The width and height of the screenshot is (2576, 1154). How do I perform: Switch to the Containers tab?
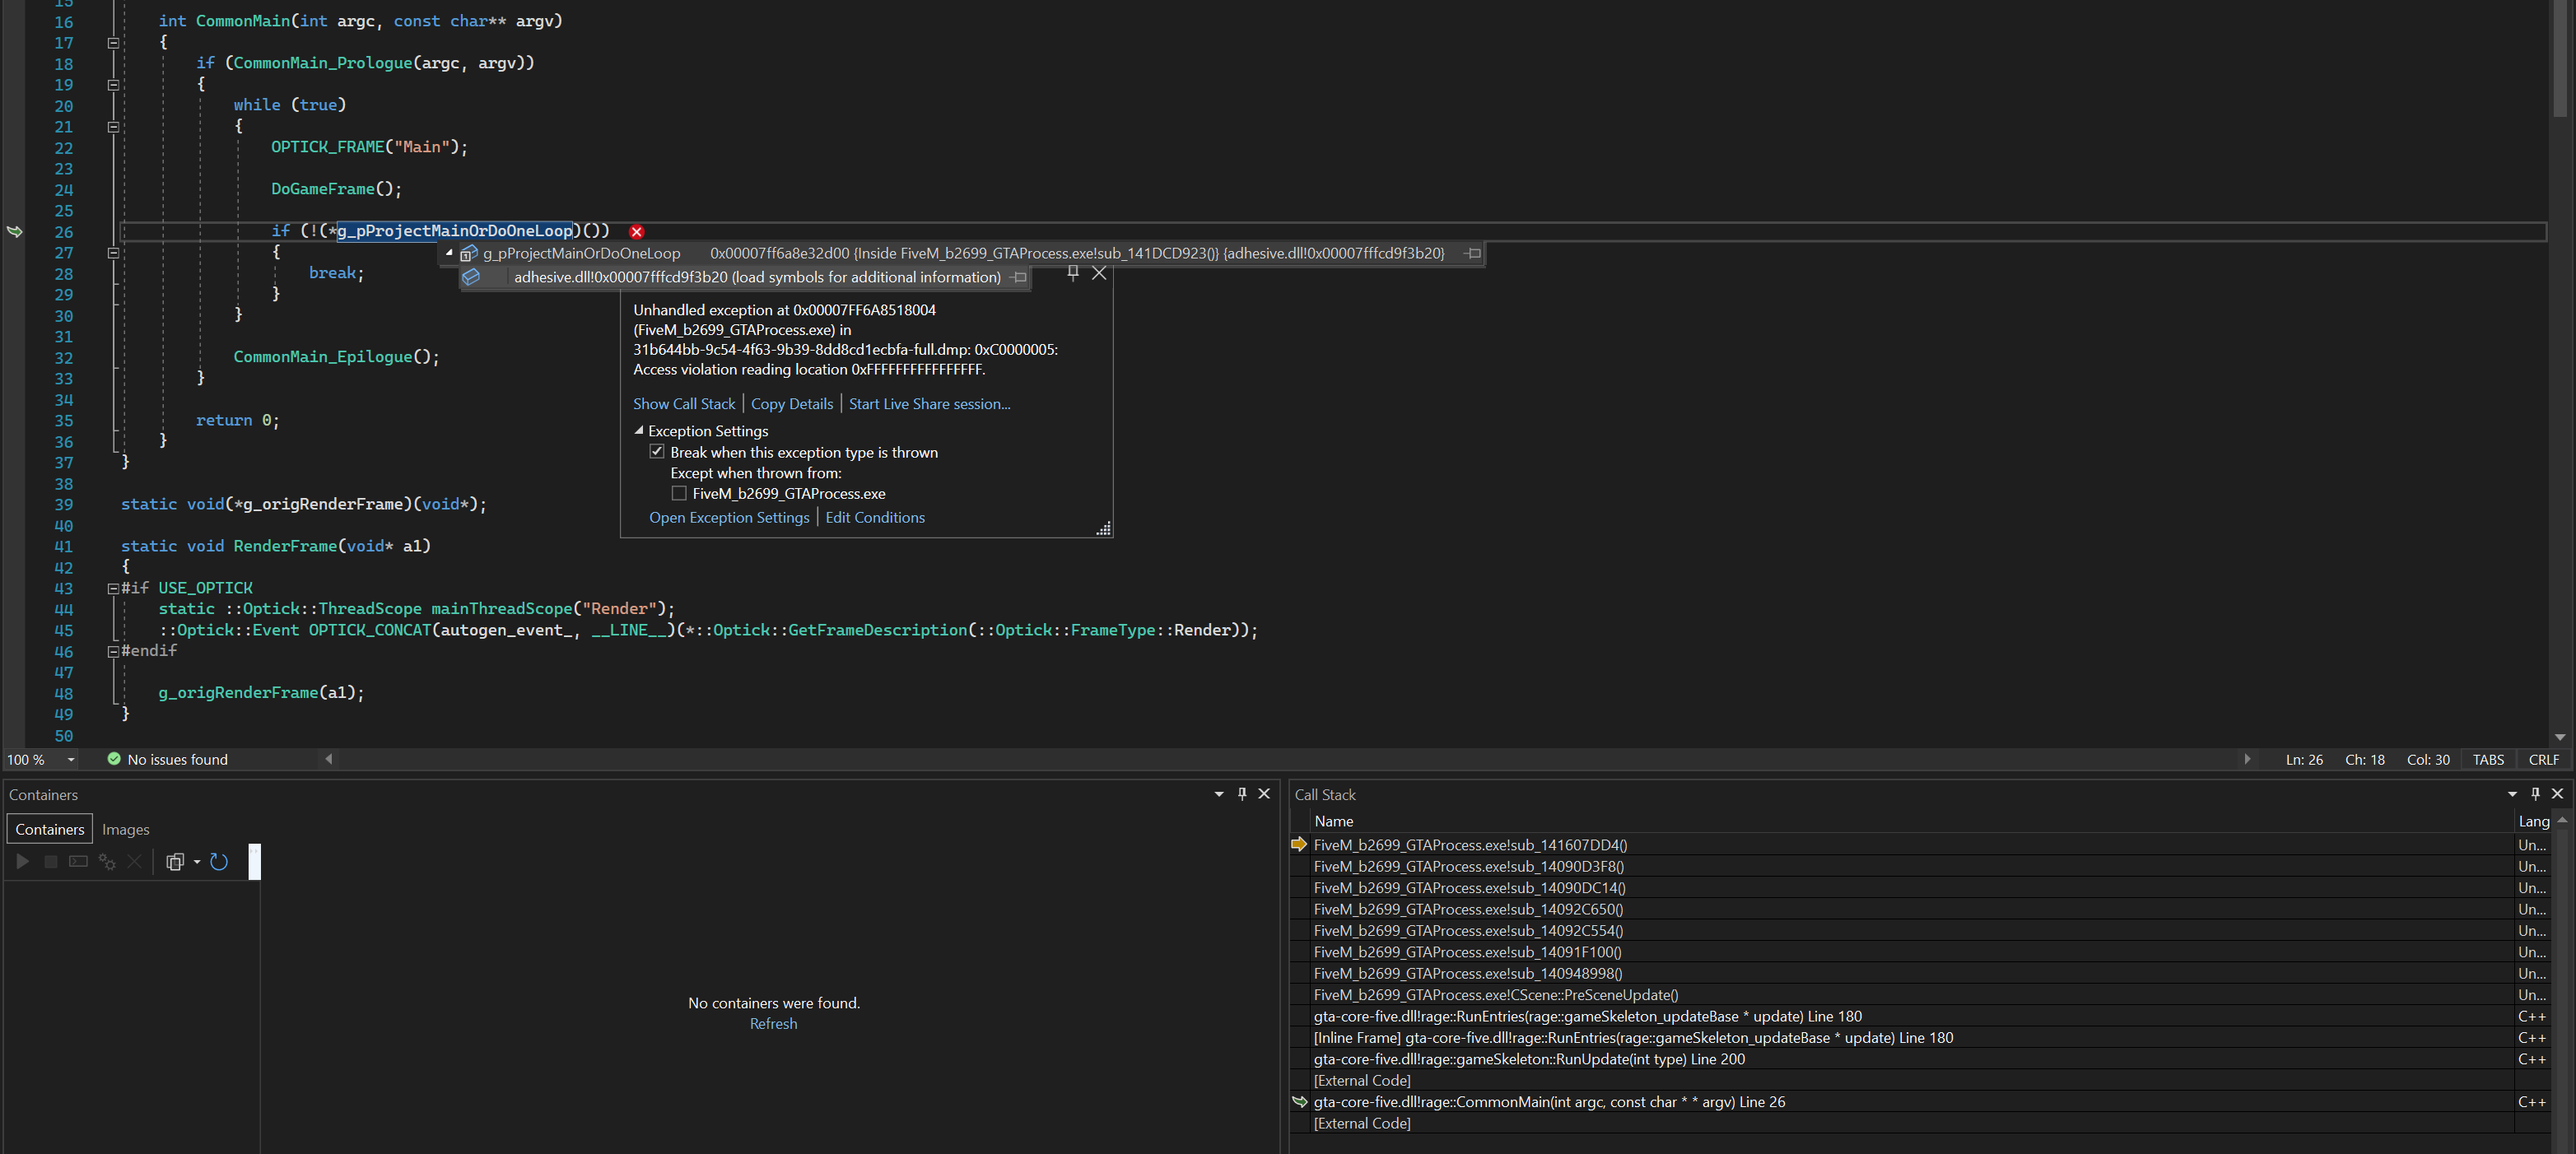pos(50,829)
